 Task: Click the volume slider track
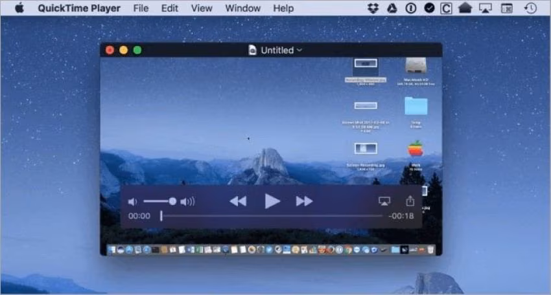(160, 201)
